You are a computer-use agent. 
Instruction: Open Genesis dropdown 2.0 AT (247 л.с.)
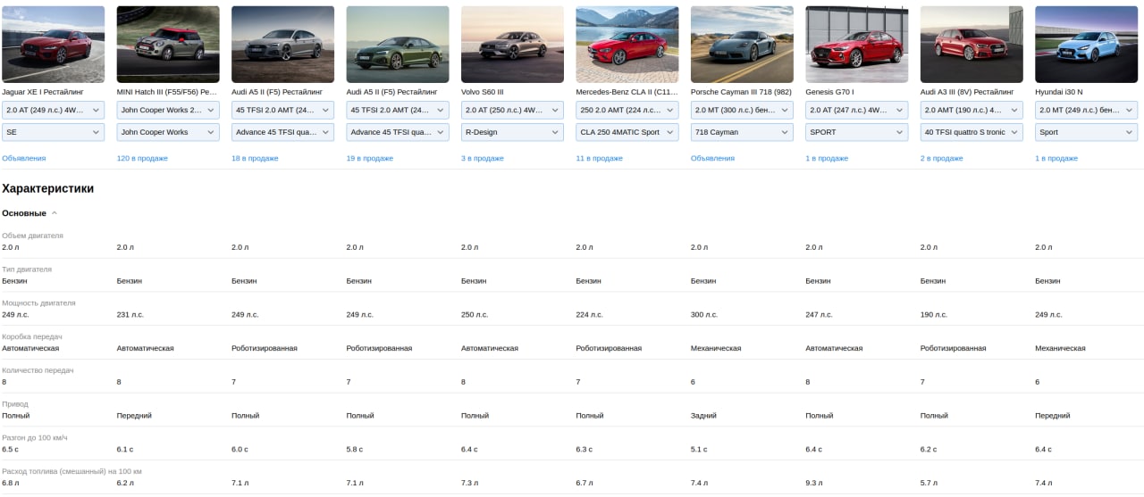857,110
